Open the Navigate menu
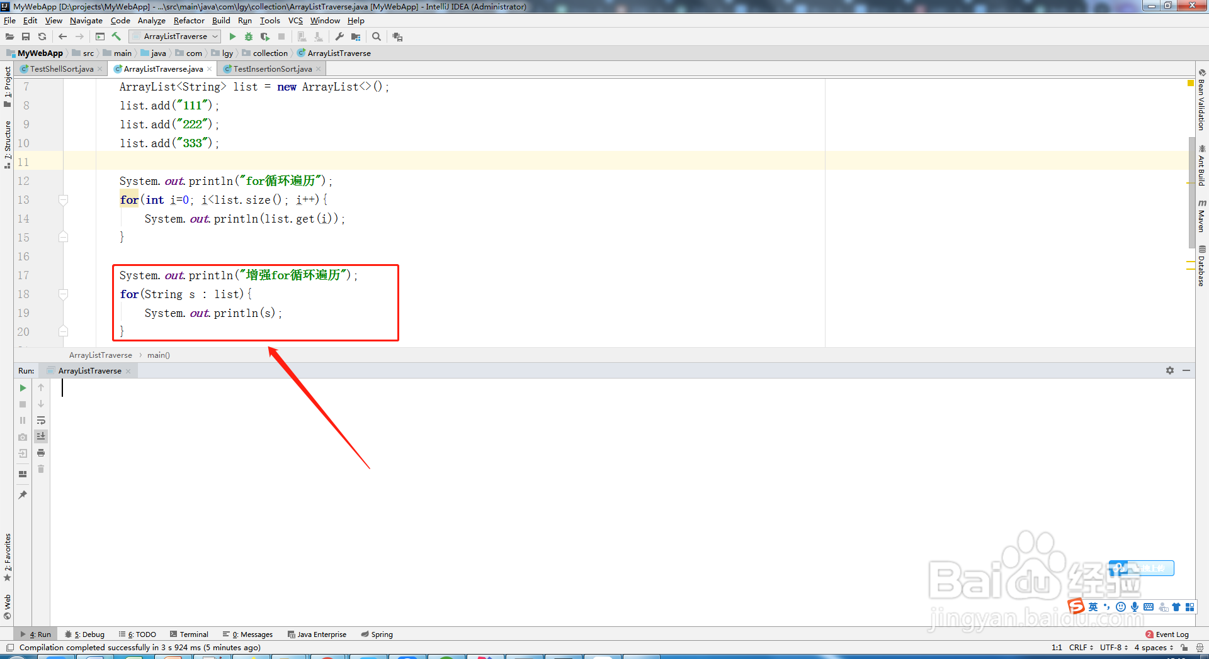Screen dimensions: 1209x659 pyautogui.click(x=86, y=20)
